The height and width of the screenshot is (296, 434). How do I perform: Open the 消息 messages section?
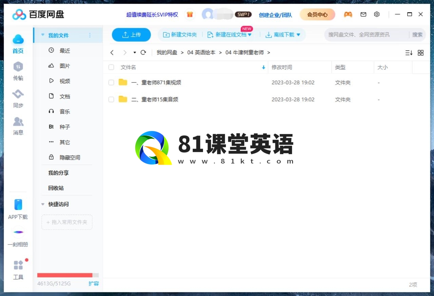tap(18, 126)
